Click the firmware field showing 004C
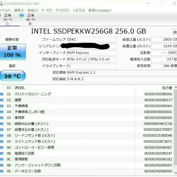 point(91,40)
